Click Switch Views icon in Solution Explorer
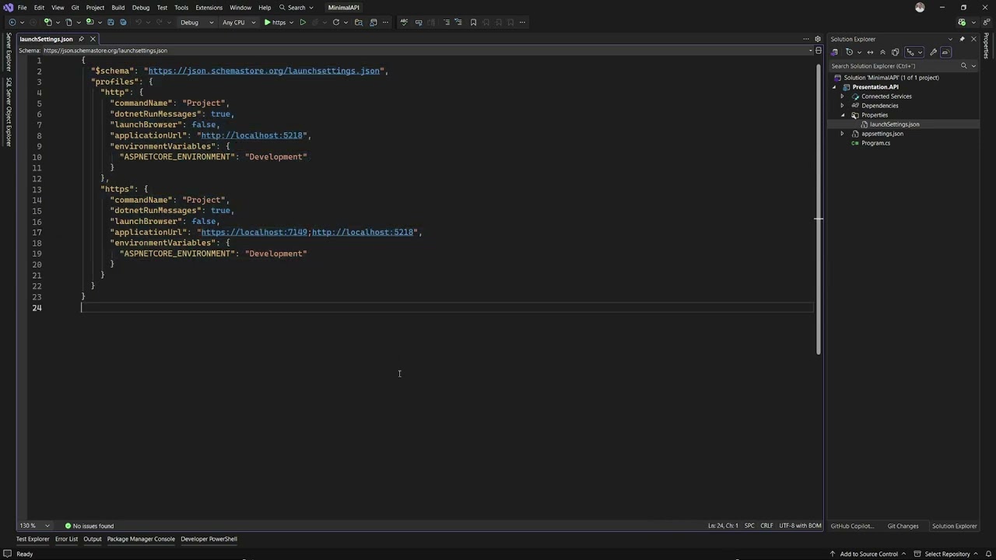 [x=835, y=52]
